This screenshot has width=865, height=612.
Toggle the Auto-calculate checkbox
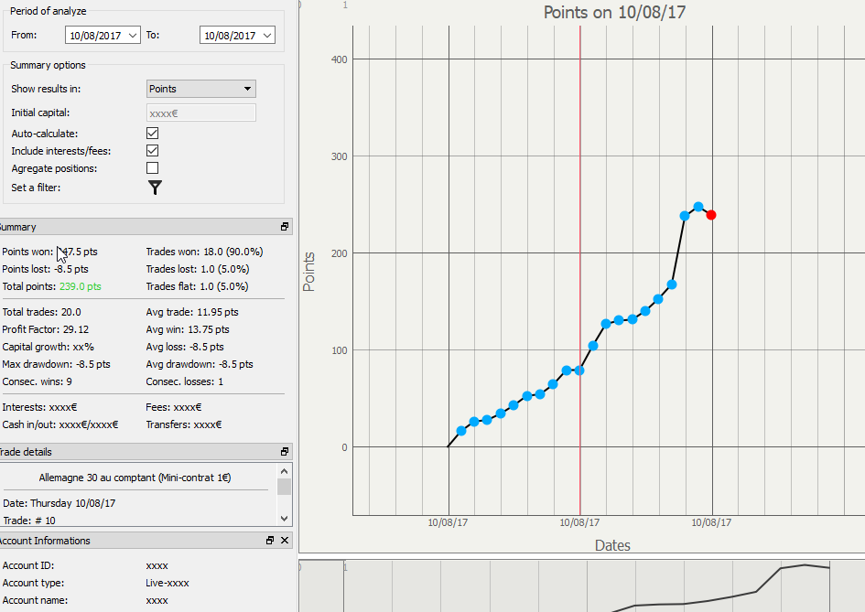coord(152,134)
